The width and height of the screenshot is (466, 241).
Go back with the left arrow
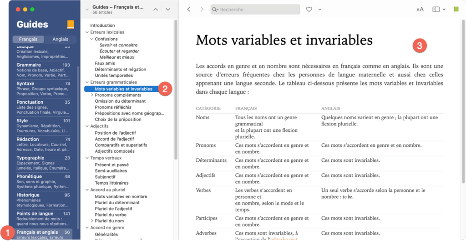coord(189,10)
